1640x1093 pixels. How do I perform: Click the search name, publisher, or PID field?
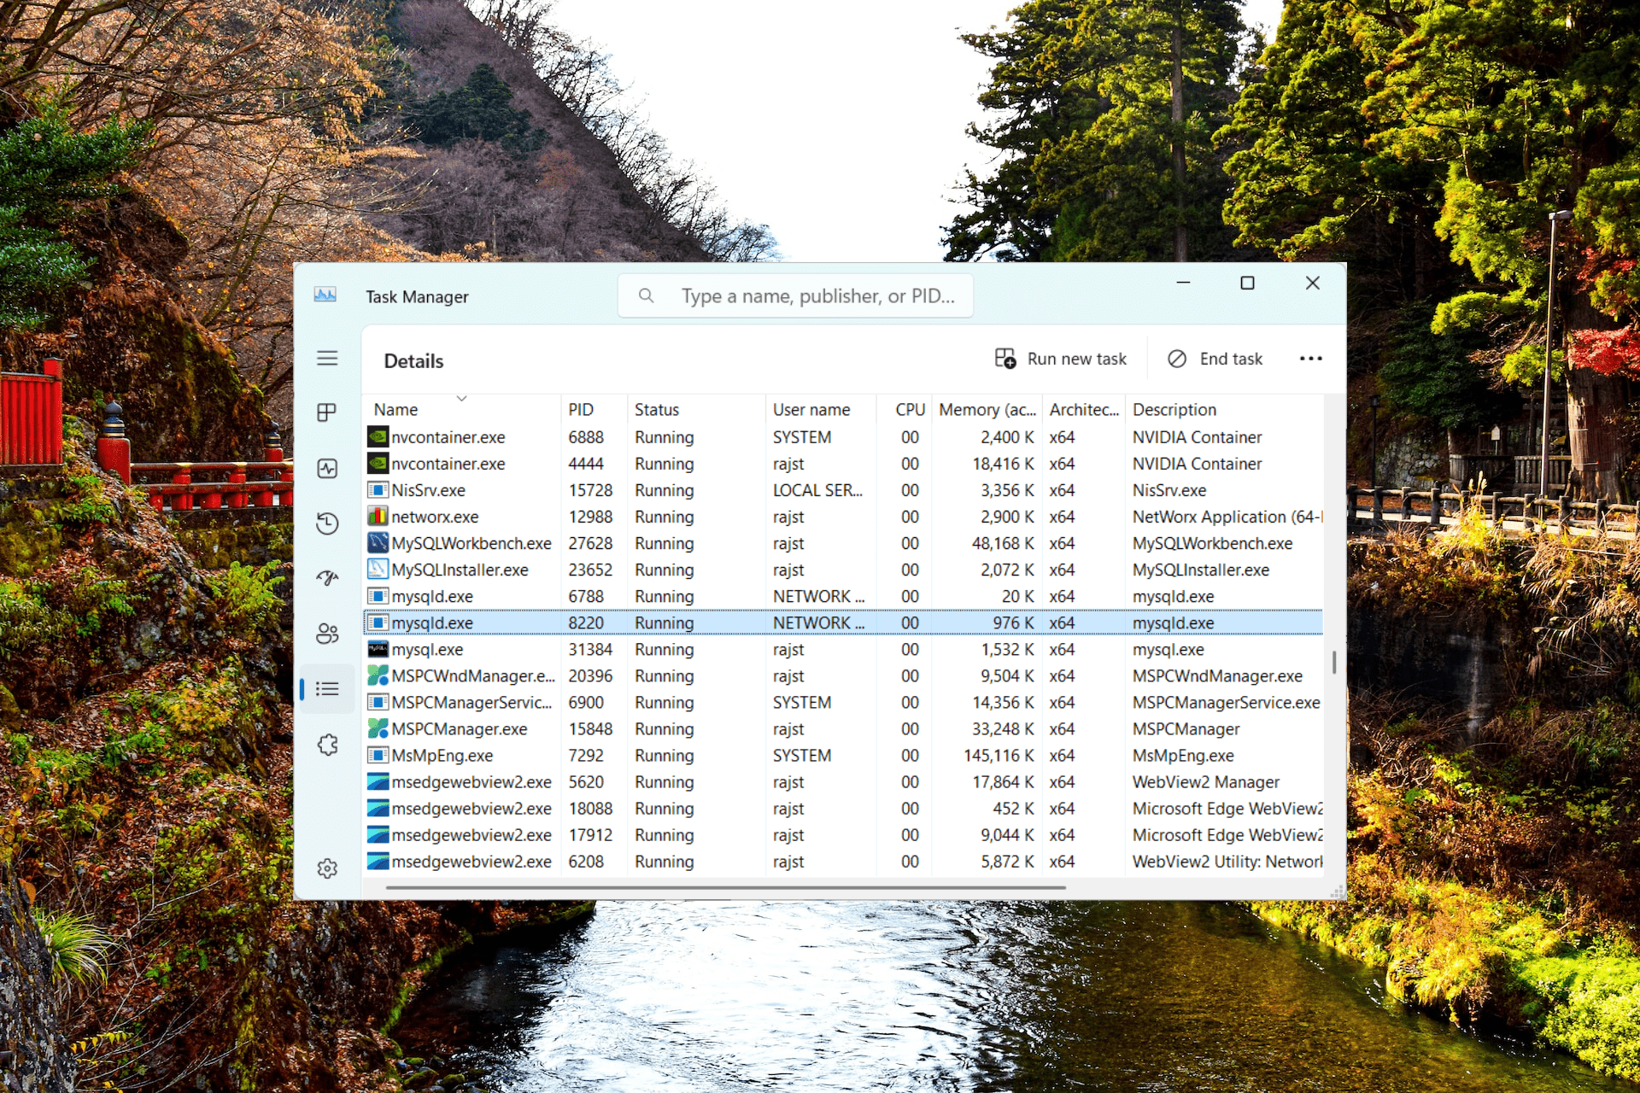click(817, 296)
